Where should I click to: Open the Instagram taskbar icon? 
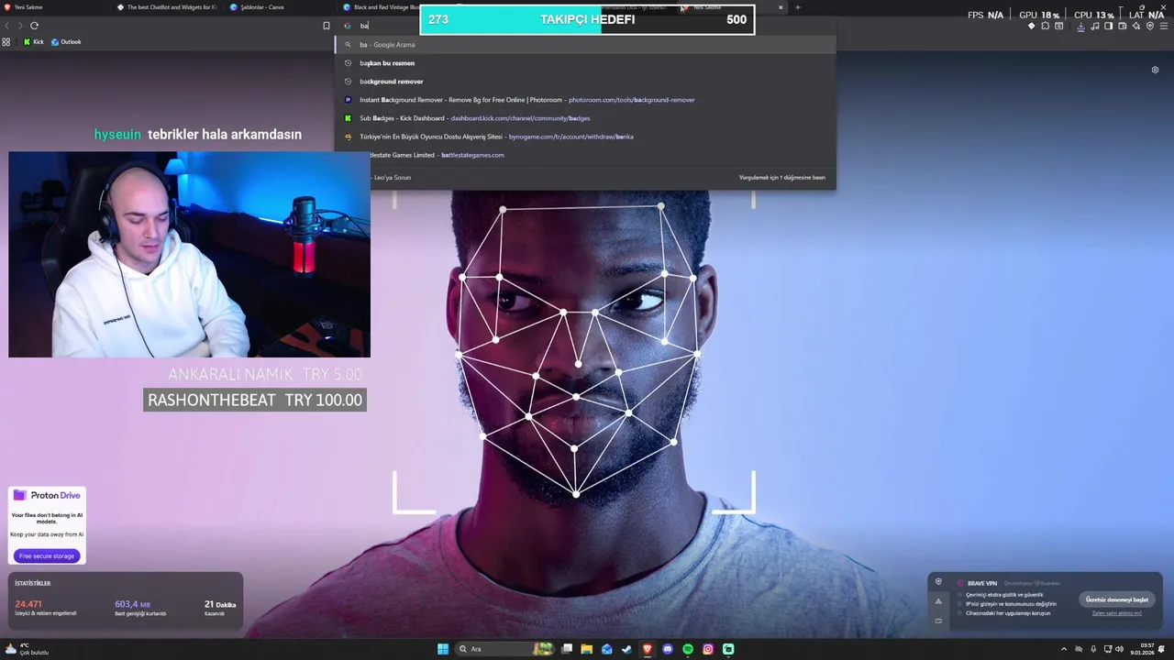[x=708, y=649]
